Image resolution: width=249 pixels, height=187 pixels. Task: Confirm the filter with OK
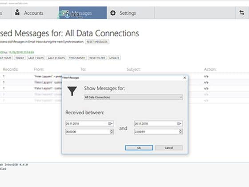[139, 148]
